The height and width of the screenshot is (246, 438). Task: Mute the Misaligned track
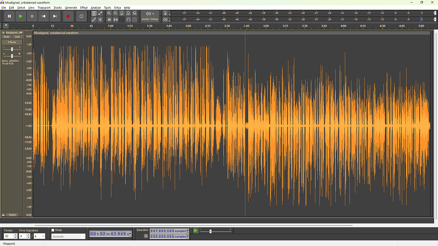[x=6, y=36]
